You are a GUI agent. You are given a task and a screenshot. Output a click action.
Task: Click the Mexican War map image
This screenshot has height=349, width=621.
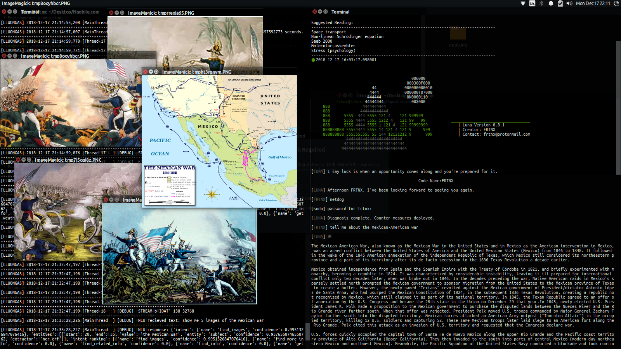pyautogui.click(x=219, y=141)
